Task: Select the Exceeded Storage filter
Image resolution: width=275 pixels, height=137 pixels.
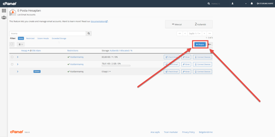Action: click(59, 38)
